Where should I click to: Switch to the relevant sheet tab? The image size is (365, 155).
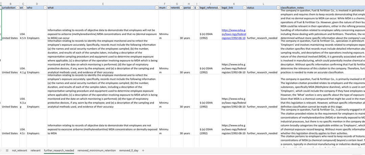[35, 150]
